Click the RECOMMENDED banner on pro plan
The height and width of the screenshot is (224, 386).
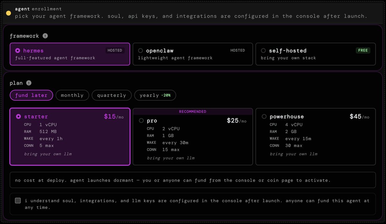193,112
